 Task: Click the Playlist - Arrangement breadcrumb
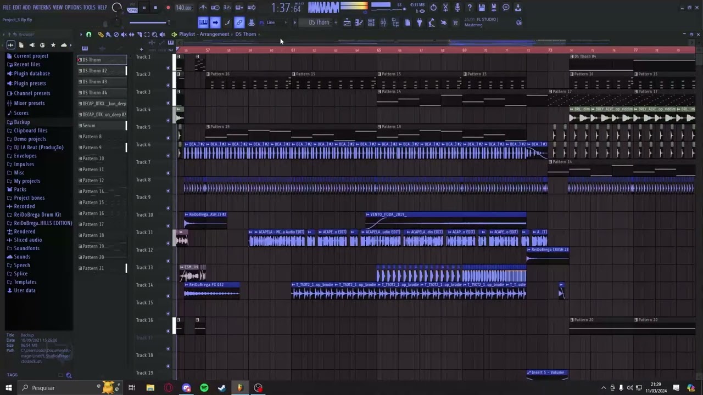204,35
